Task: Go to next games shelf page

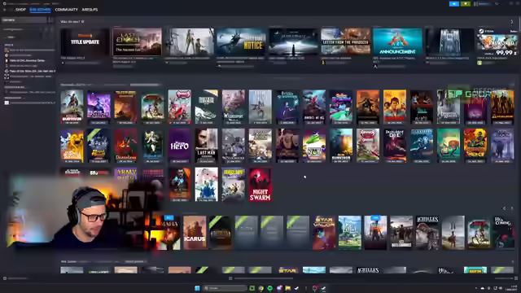Action: coord(512,208)
